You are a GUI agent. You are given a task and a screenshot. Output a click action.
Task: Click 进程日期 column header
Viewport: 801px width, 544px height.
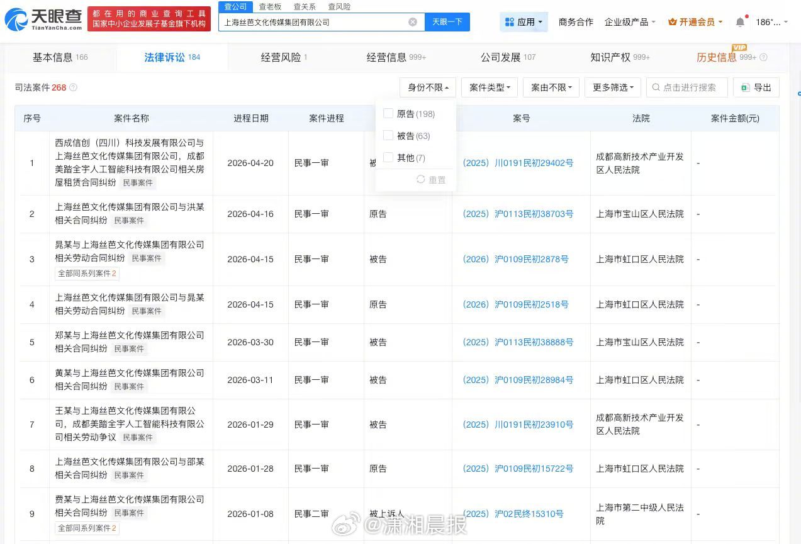(250, 118)
